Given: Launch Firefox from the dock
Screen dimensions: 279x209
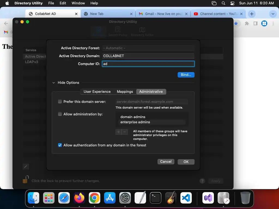Looking at the screenshot, I should [x=79, y=198].
